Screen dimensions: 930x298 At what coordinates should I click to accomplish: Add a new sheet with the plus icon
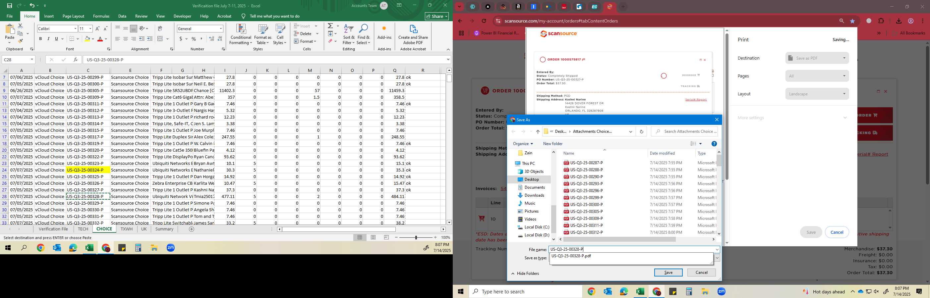tap(192, 229)
